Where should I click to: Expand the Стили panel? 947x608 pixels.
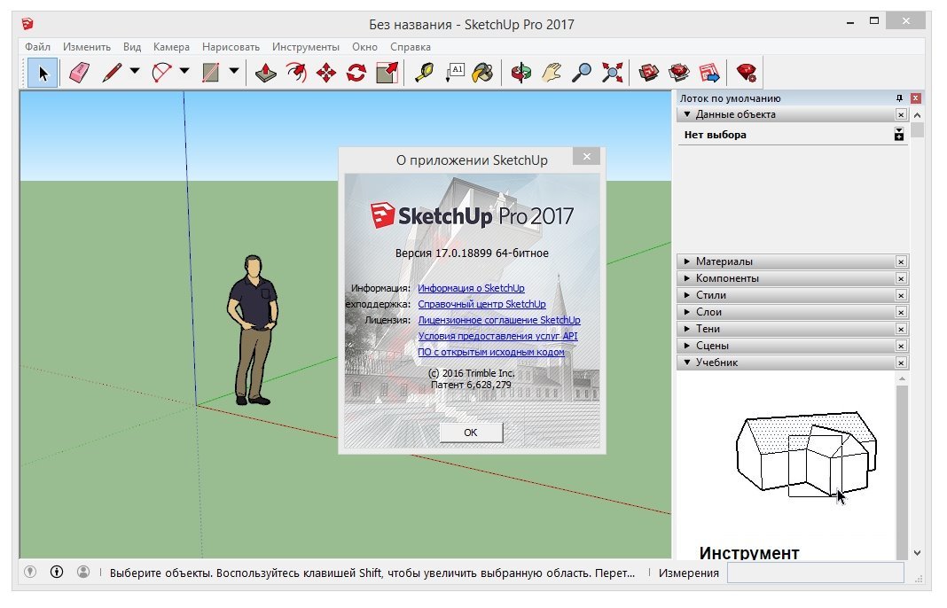686,295
